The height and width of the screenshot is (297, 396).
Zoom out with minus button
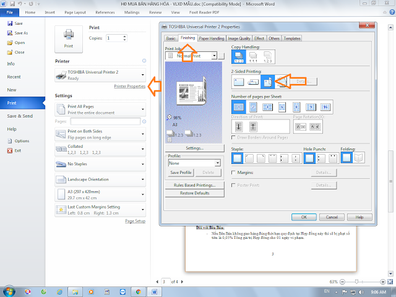pos(342,282)
